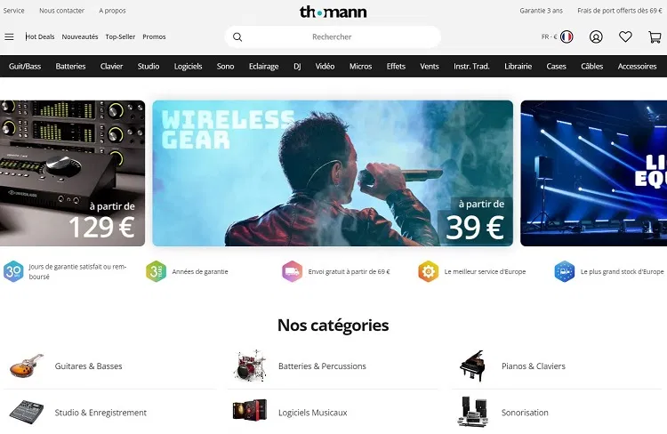Click the free shipping truck badge
This screenshot has height=434, width=667.
[x=292, y=271]
